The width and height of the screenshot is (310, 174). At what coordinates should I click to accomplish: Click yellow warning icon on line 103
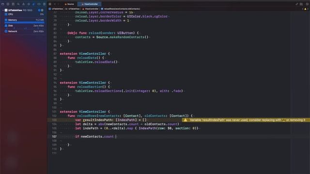pyautogui.click(x=186, y=120)
